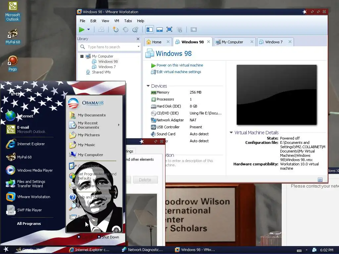Click the Take Snapshot toolbar icon

tap(116, 29)
